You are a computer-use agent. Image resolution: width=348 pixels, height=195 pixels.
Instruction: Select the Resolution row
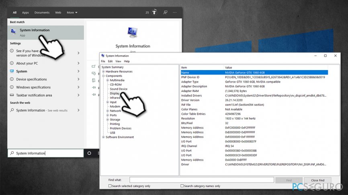point(254,119)
